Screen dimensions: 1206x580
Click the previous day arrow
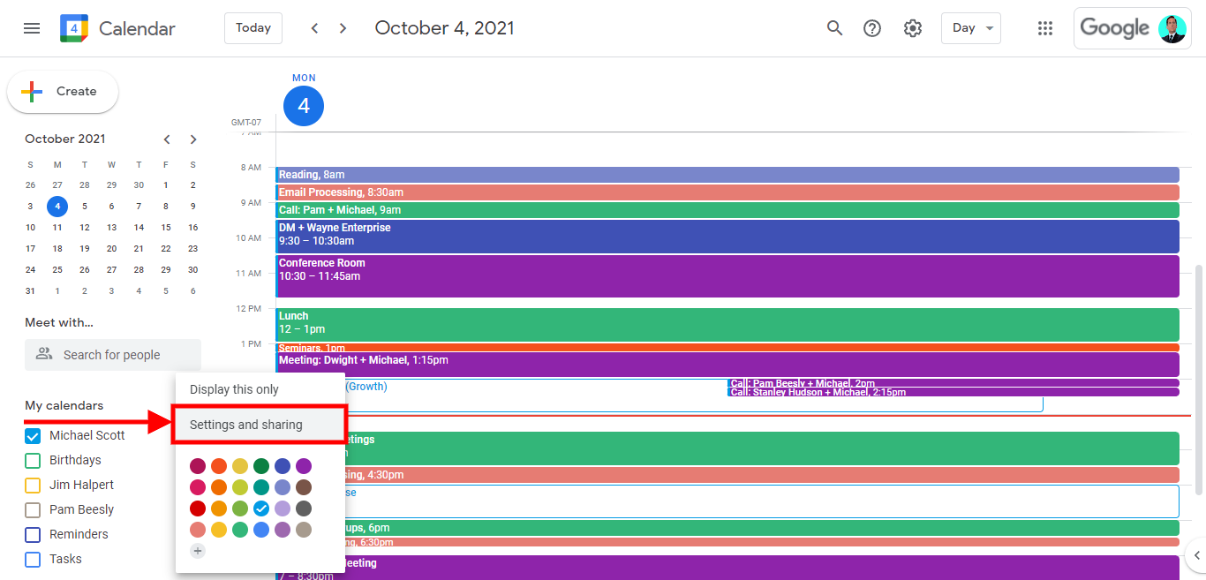point(314,27)
